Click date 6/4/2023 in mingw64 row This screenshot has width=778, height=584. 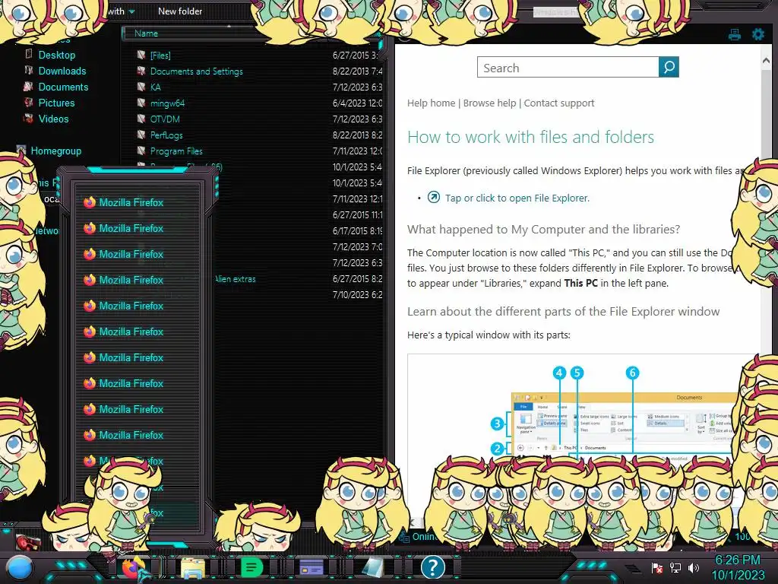(357, 103)
